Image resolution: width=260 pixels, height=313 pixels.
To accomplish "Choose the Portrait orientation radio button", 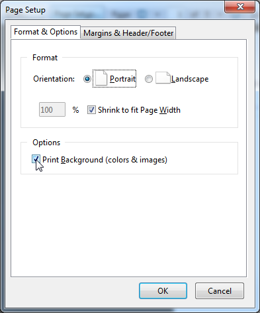I will [87, 79].
